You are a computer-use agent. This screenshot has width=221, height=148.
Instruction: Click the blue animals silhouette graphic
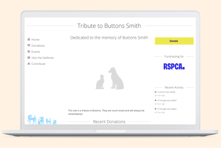point(42,120)
